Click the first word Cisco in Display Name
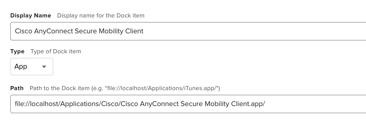 [24, 31]
